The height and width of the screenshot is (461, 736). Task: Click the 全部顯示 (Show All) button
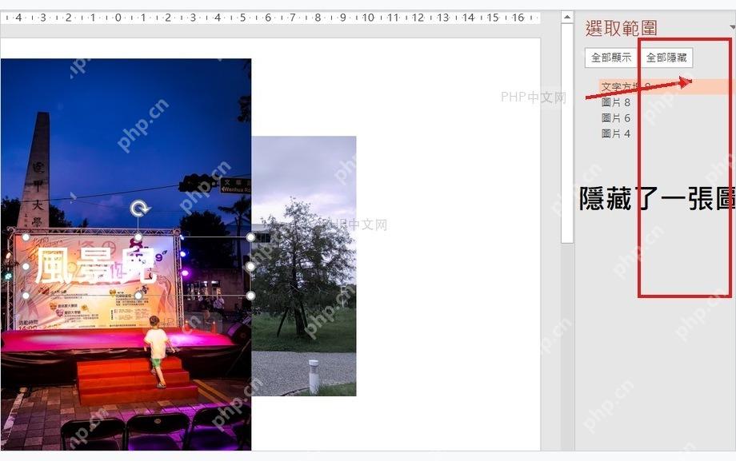tap(611, 58)
